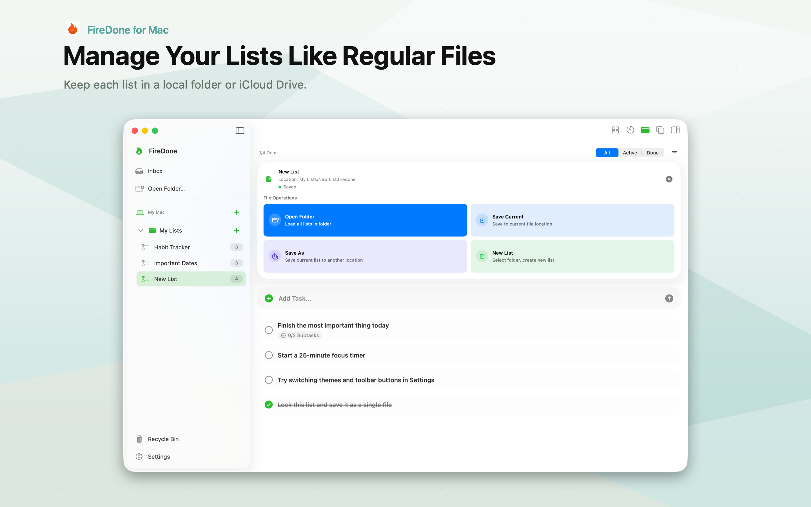Click the FireDone for Mac app logo
This screenshot has height=507, width=811.
(x=72, y=29)
